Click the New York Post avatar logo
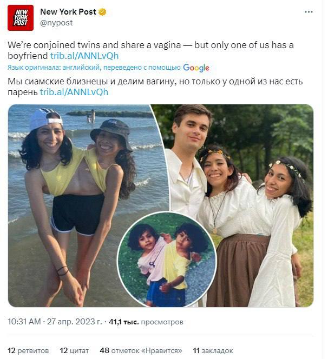Screen dimensions: 328x359 pos(21,17)
